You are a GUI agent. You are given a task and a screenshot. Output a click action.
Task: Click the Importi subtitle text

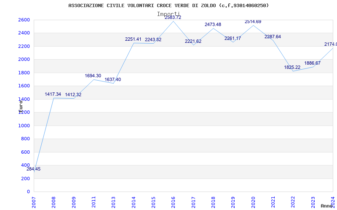[x=168, y=14]
